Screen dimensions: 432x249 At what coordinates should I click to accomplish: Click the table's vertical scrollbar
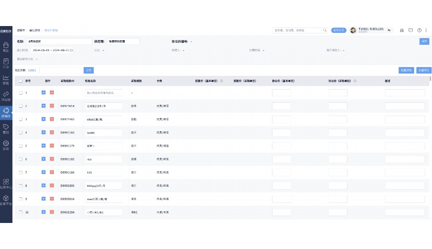click(430, 79)
